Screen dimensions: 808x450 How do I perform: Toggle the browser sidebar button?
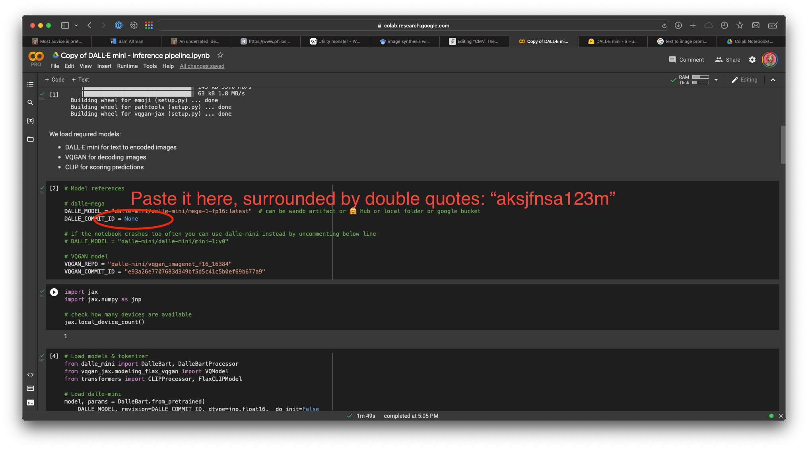point(65,25)
